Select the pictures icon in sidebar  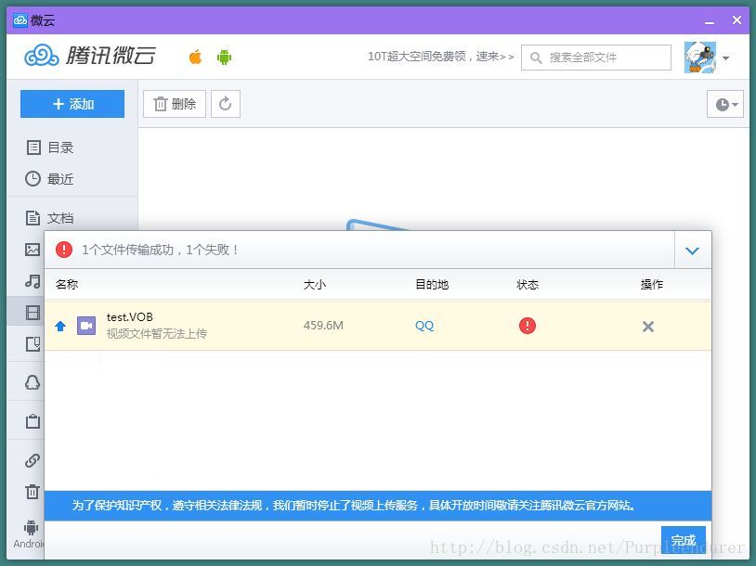pos(33,250)
